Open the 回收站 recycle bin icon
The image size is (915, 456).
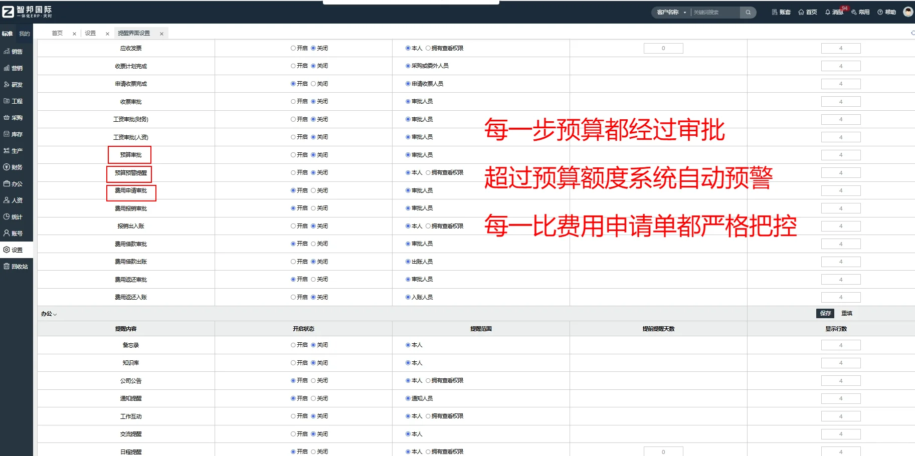click(x=7, y=267)
